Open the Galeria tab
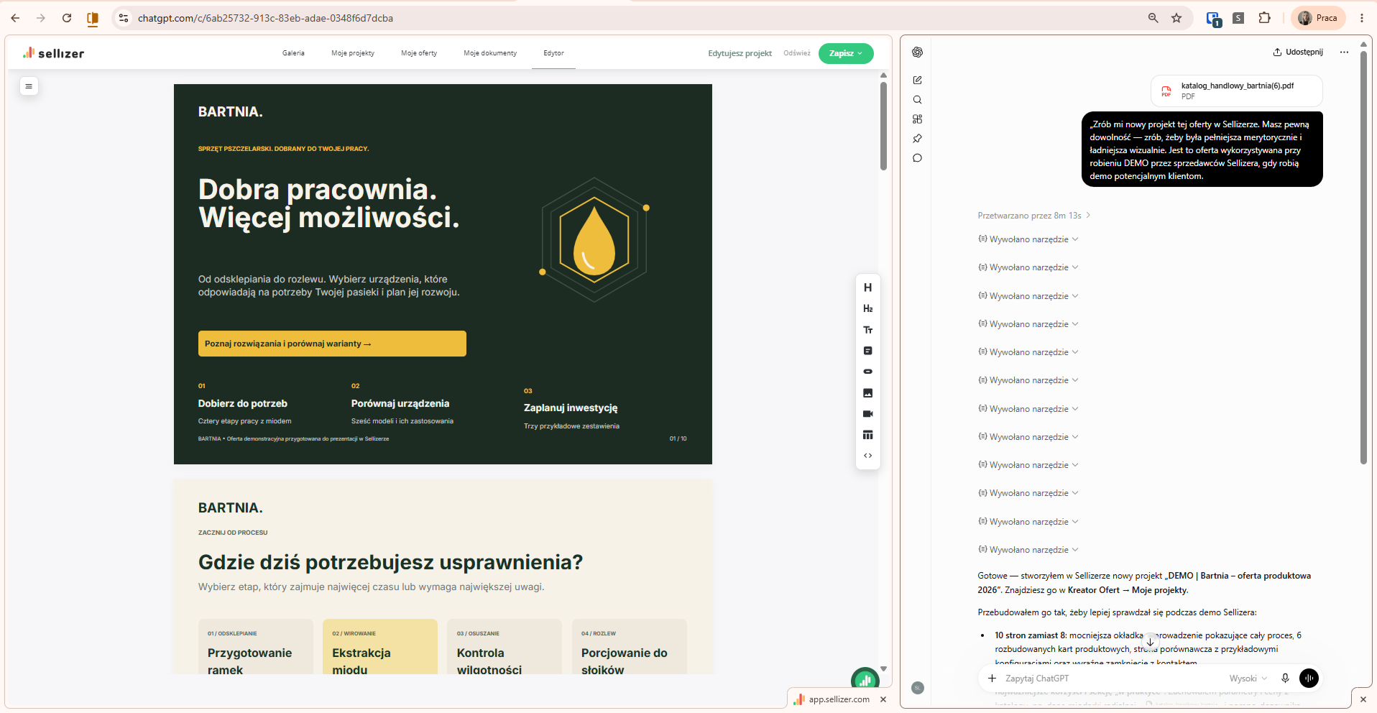This screenshot has height=713, width=1377. [293, 53]
